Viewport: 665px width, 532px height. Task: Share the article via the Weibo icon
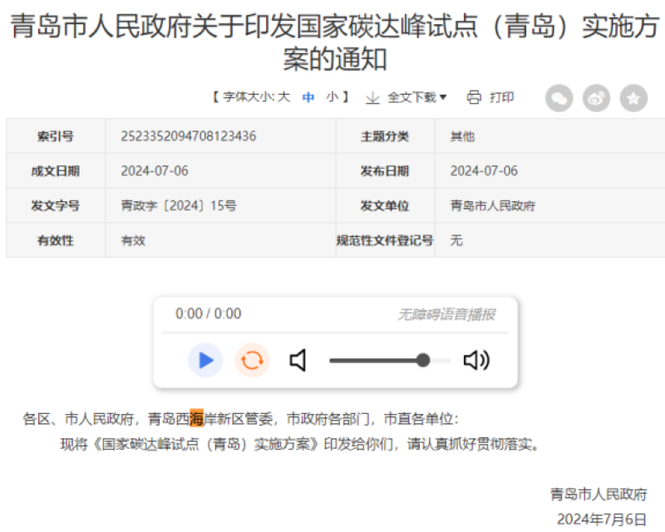(596, 97)
